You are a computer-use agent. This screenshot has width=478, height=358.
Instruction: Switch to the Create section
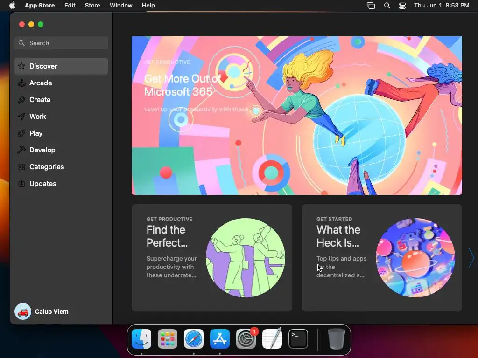61,100
